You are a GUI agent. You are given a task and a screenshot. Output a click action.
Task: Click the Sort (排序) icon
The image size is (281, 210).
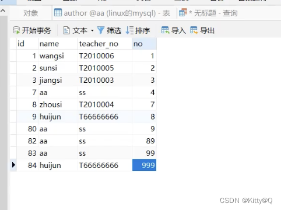[x=129, y=30]
